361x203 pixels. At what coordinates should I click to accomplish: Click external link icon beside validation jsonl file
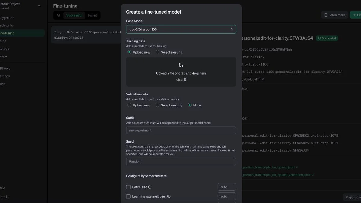[x=313, y=175]
